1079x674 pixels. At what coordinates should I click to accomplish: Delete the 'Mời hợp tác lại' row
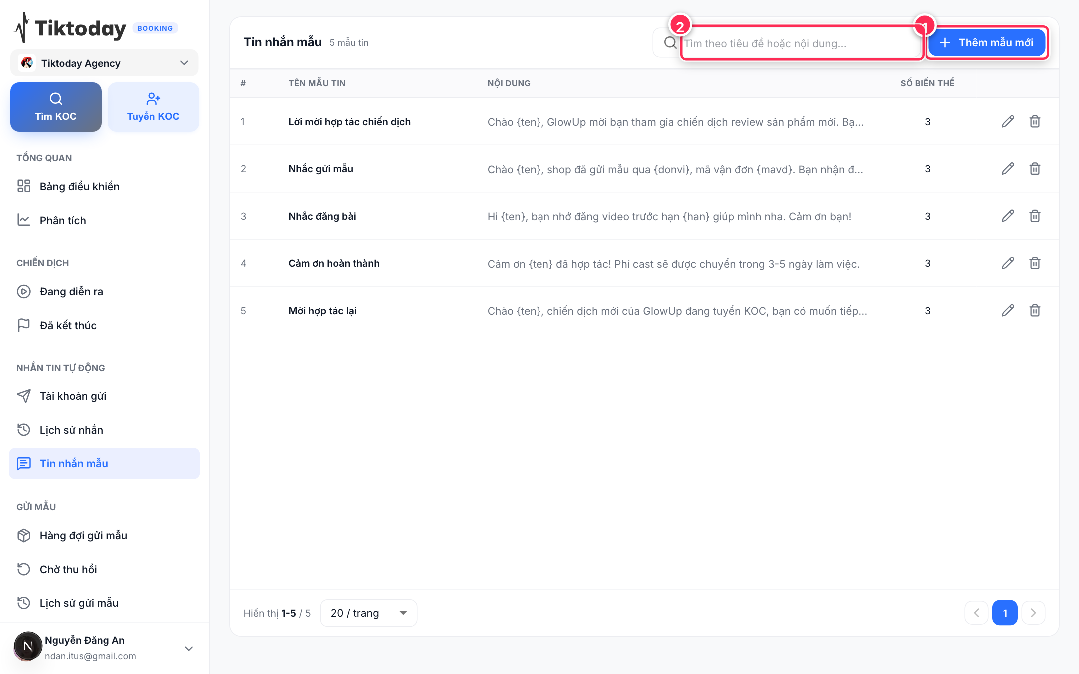click(1035, 310)
